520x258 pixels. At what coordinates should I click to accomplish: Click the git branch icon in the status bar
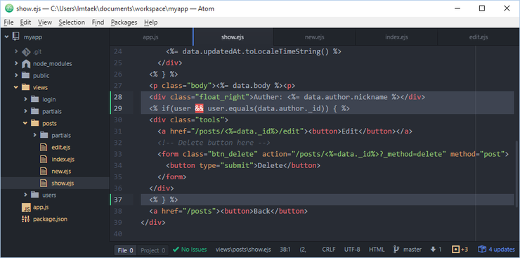pos(396,250)
